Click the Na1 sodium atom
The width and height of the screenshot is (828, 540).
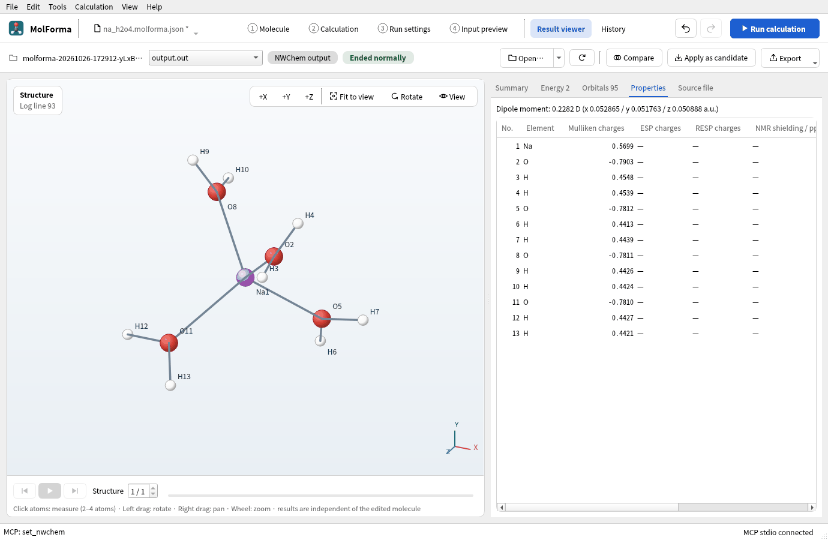(245, 277)
